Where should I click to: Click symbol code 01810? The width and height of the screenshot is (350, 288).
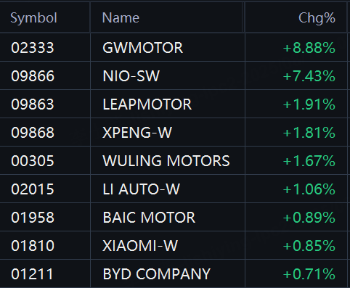point(33,246)
